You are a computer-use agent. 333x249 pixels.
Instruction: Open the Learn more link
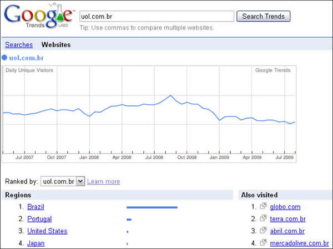[103, 181]
